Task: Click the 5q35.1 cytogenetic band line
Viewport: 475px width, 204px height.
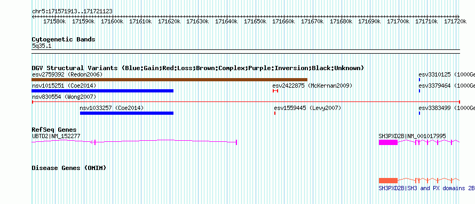Action: tap(246, 52)
